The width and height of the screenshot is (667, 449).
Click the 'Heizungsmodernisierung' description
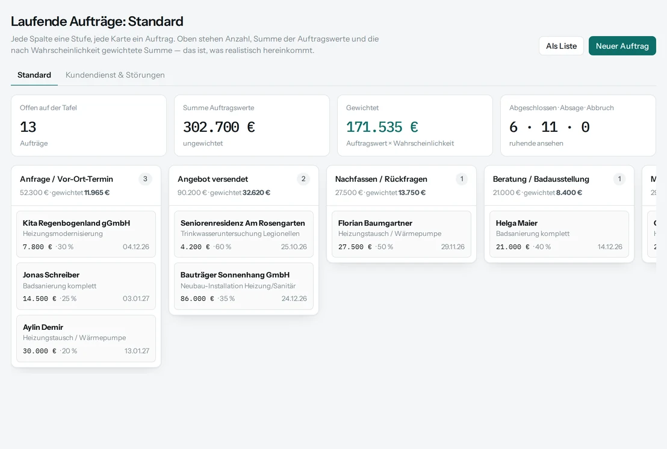tap(63, 234)
